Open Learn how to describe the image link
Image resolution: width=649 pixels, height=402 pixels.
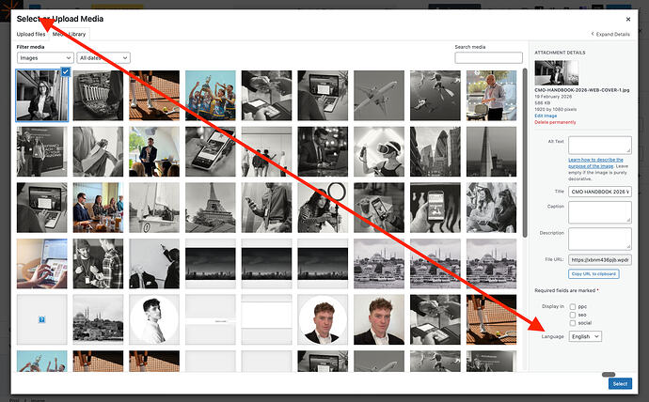click(595, 162)
